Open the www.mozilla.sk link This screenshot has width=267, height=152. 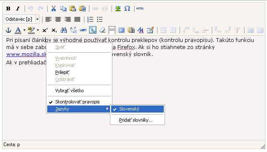click(x=26, y=54)
